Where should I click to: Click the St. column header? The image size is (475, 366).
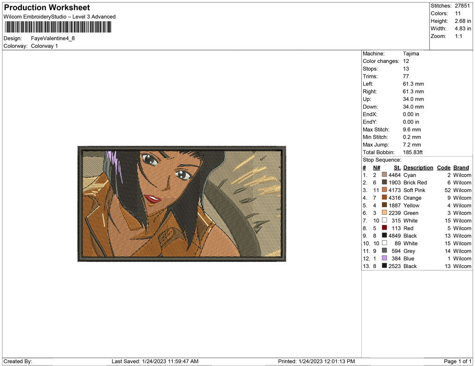(397, 168)
